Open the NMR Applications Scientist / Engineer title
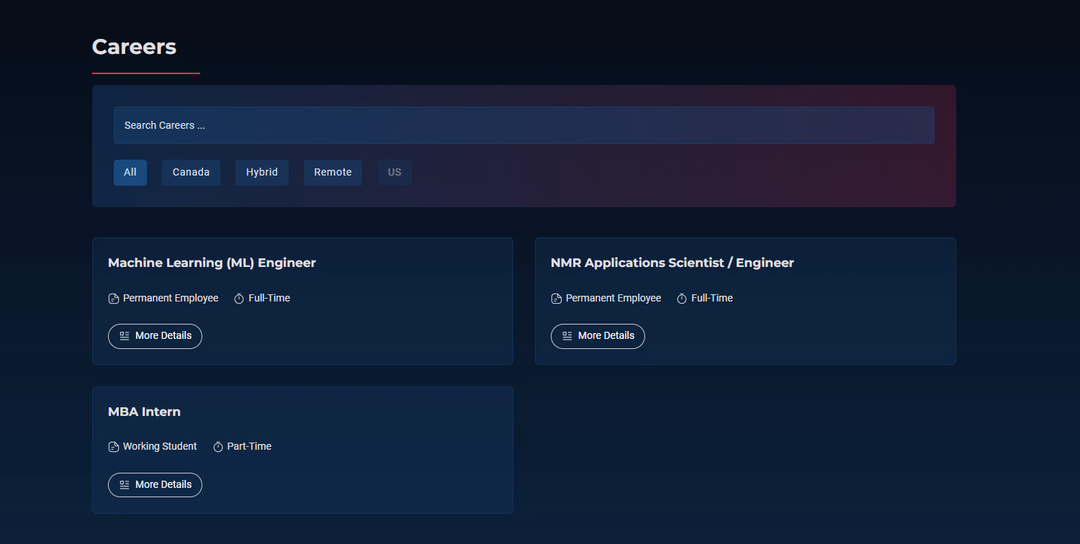Image resolution: width=1080 pixels, height=544 pixels. point(672,263)
